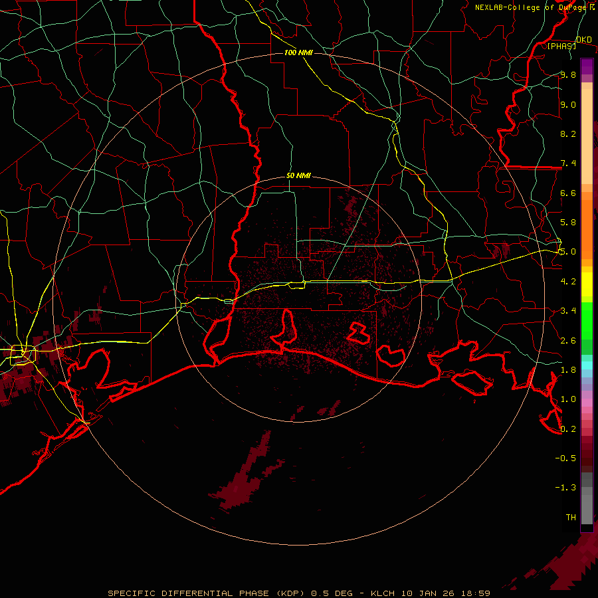Click the [PHAS] units label
Viewport: 598px width, 598px height.
(x=561, y=46)
